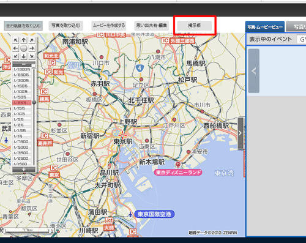Viewport: 306px width, 243px height.
Task: Select the 1/130万 zoom scale
Action: [x=22, y=69]
